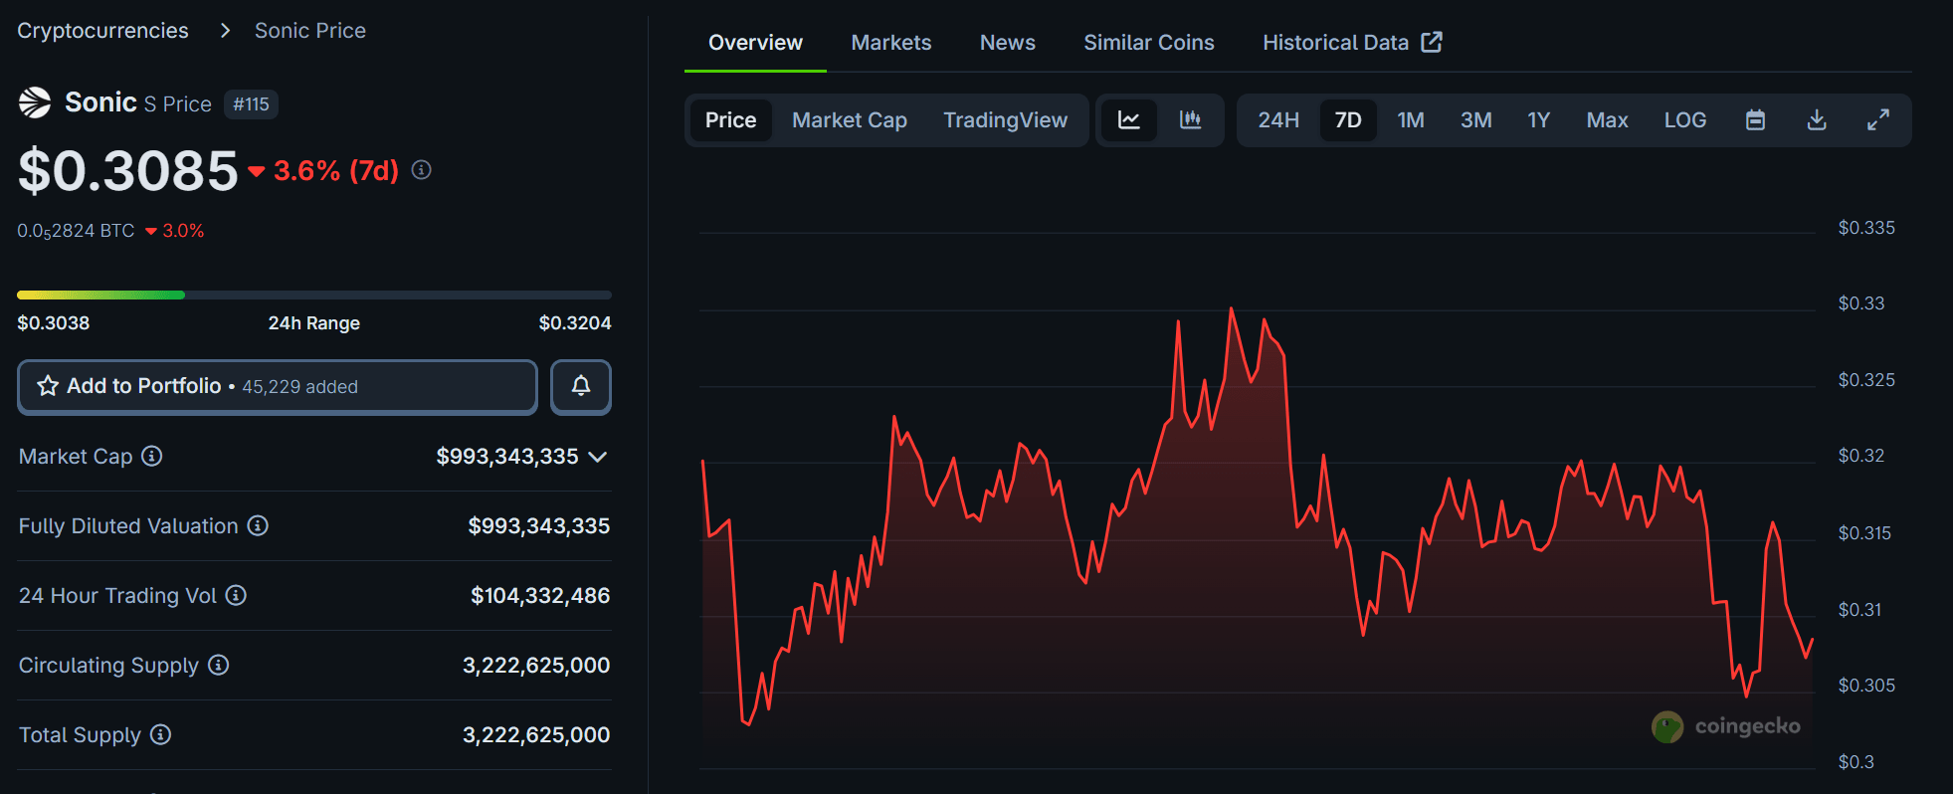Open the Markets tab

pyautogui.click(x=890, y=43)
